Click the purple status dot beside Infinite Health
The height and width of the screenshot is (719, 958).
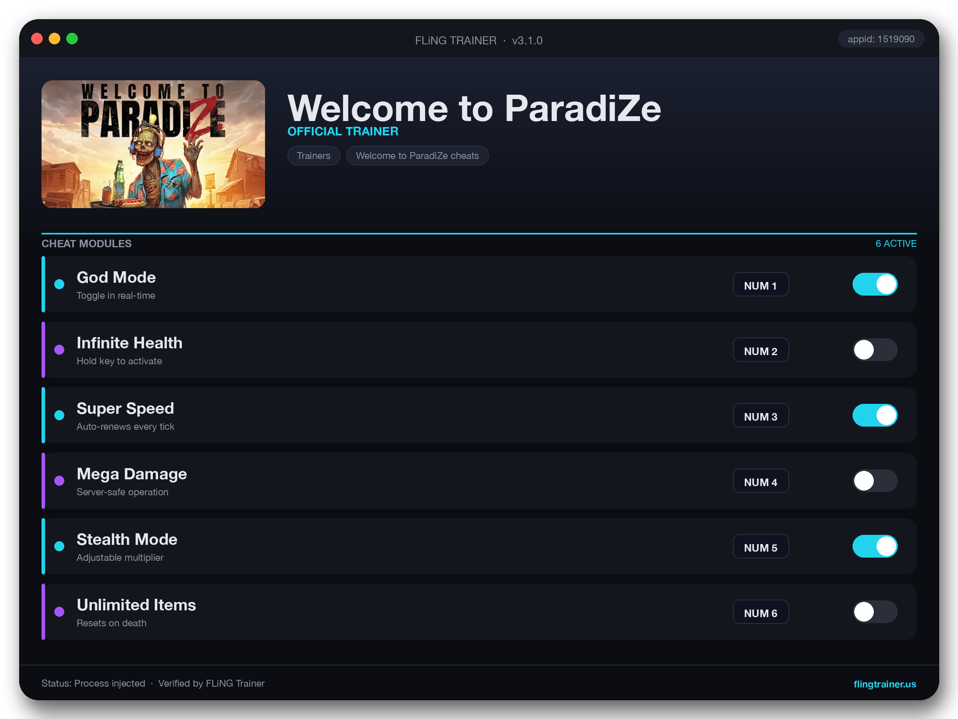click(x=59, y=350)
